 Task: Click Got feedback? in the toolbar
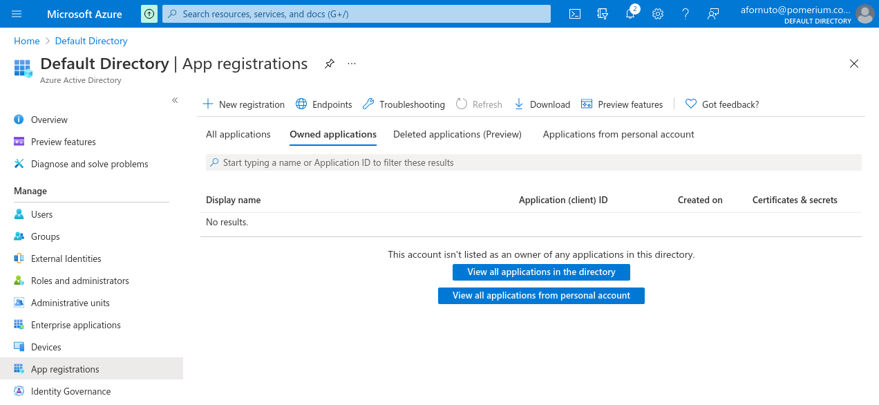[x=722, y=104]
